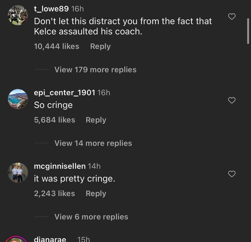Expand View 179 more replies
251x242 pixels.
click(95, 69)
